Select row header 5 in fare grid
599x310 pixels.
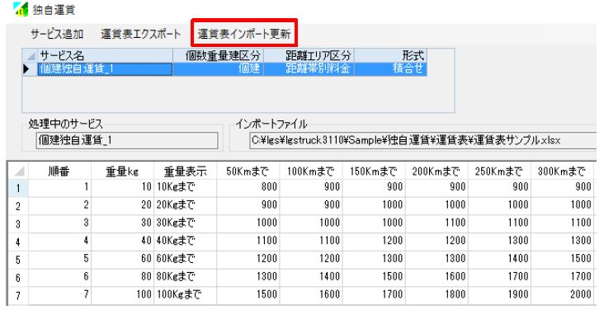coord(18,260)
